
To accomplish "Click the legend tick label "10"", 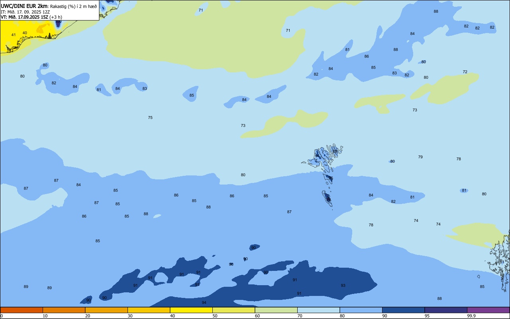I will coord(45,316).
